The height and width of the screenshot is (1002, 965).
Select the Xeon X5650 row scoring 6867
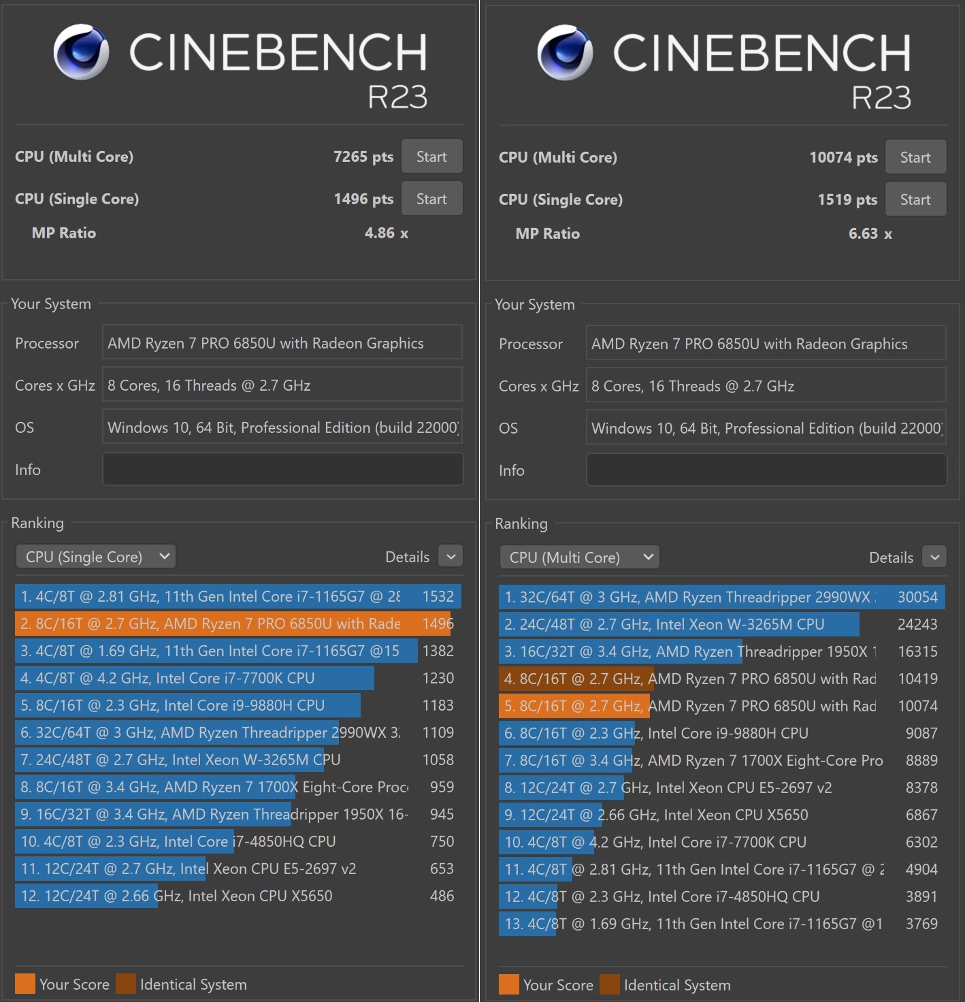722,815
